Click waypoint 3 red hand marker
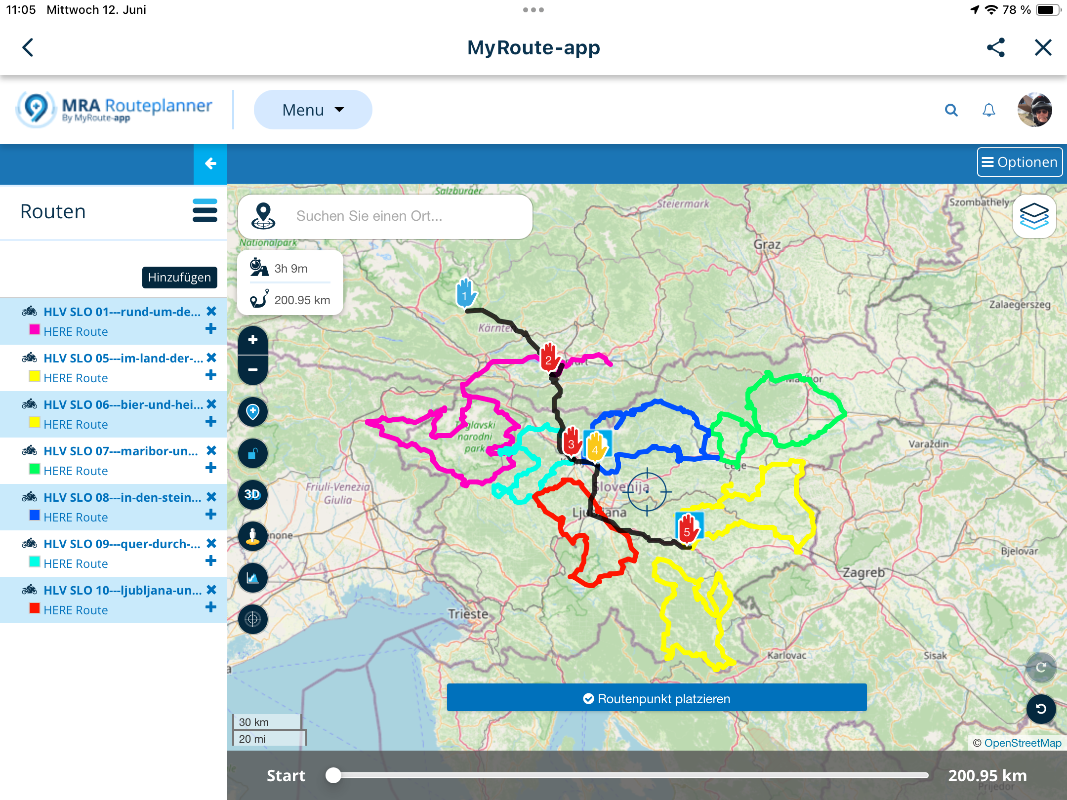The image size is (1067, 800). click(572, 441)
